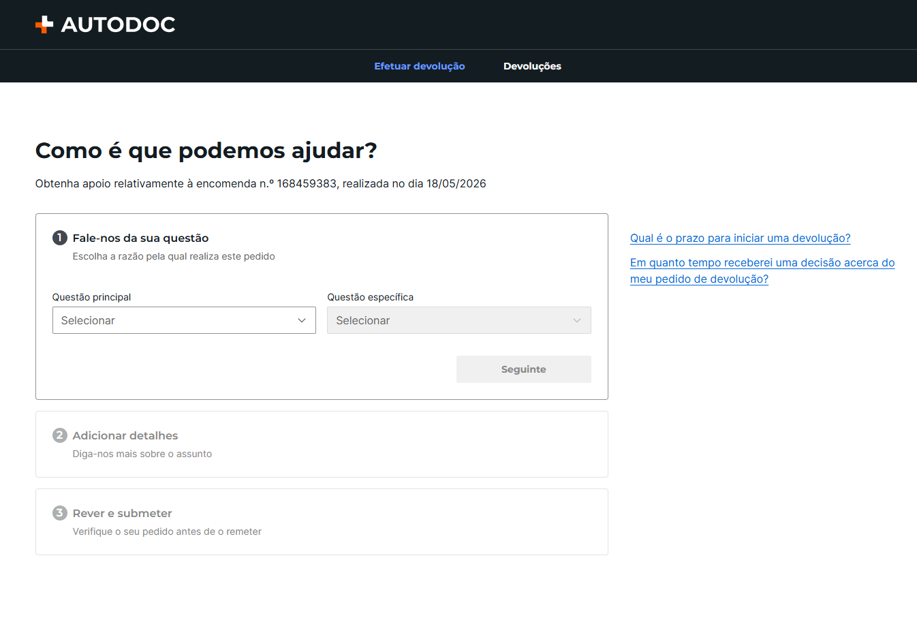The image size is (917, 637).
Task: Click the Escolha a razão description text
Action: tap(174, 256)
